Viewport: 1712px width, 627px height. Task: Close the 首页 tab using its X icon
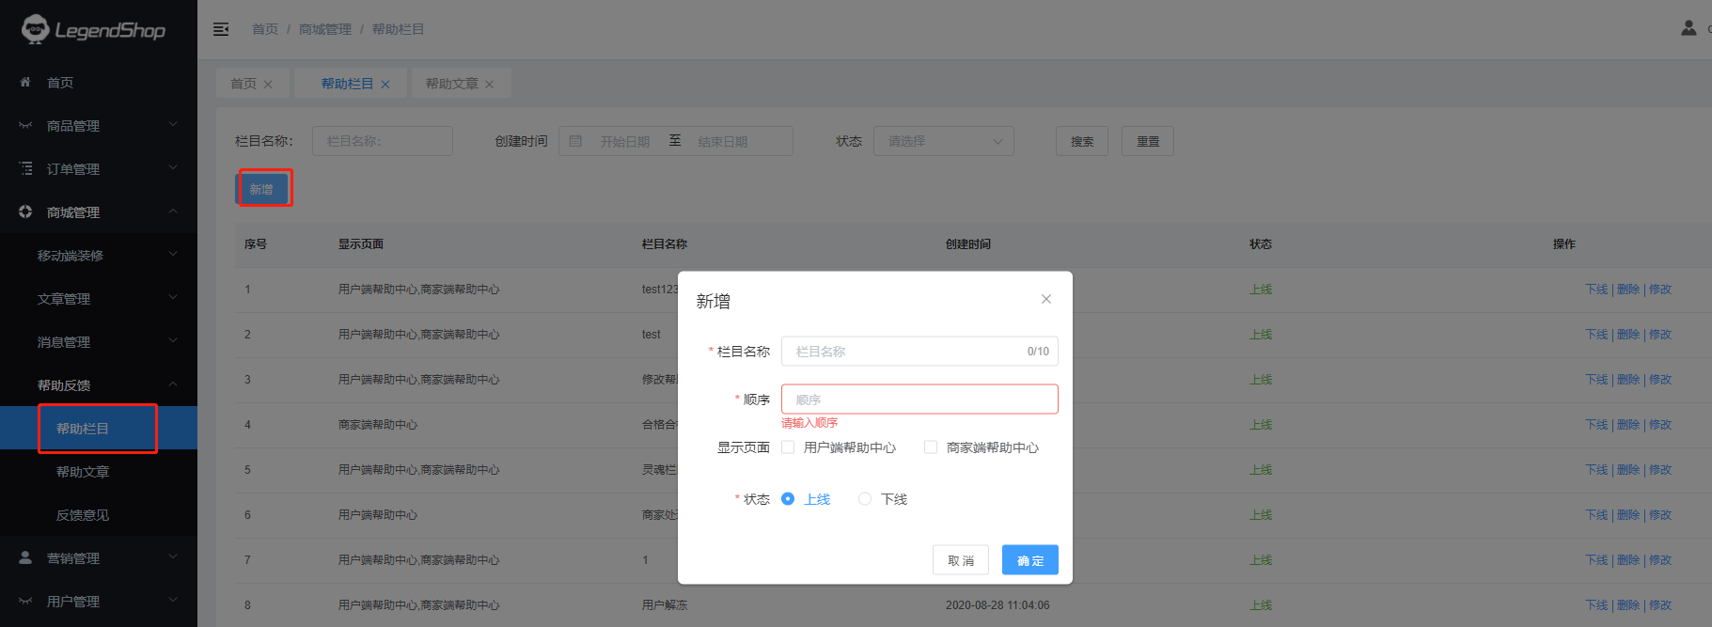pos(268,85)
